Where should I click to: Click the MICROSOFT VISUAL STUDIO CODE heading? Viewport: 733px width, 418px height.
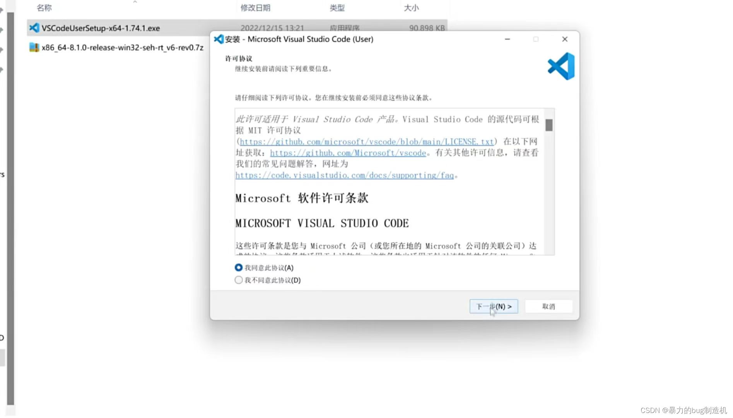pos(322,223)
